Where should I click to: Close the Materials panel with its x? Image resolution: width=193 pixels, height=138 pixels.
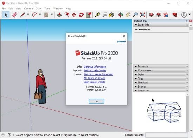tap(187, 67)
